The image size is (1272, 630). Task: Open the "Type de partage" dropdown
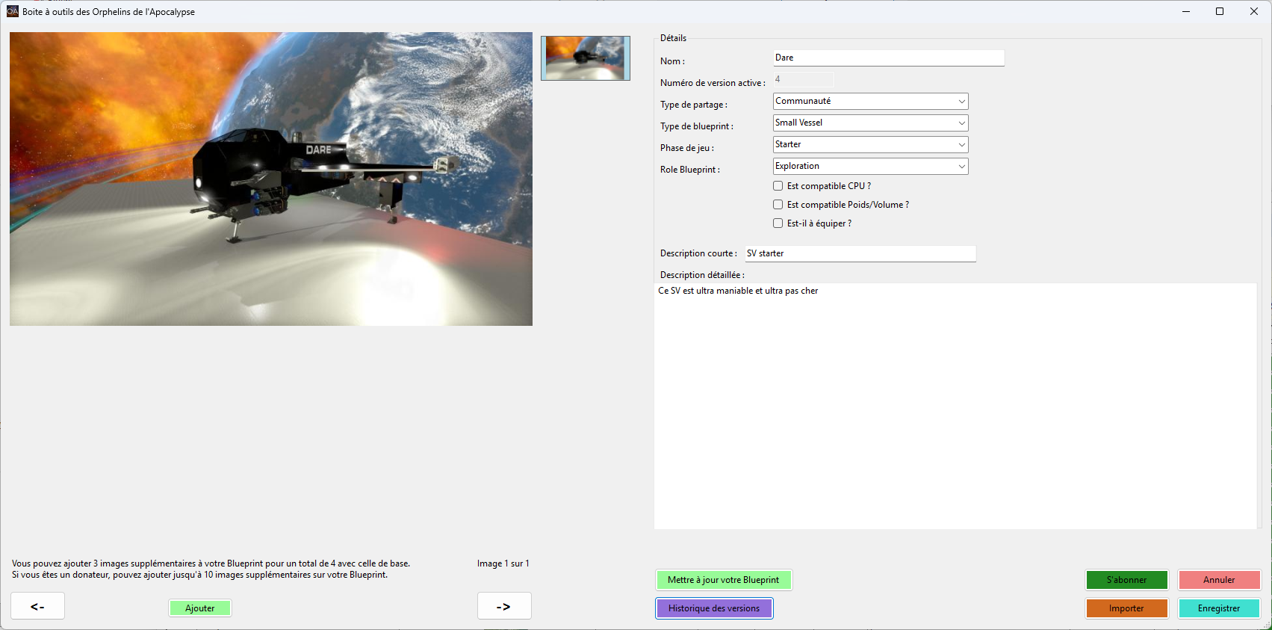click(x=870, y=102)
